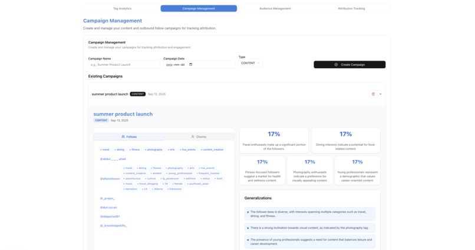Click the young_professional tag

[179, 173]
